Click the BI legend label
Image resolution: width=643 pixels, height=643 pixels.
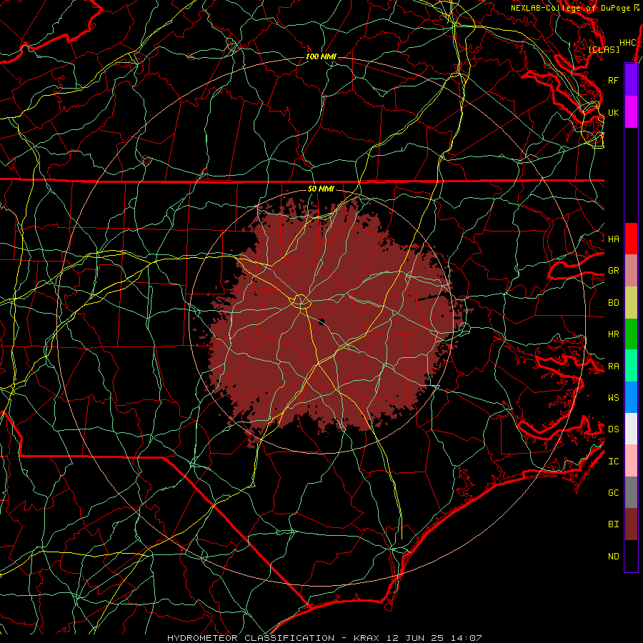coord(613,524)
